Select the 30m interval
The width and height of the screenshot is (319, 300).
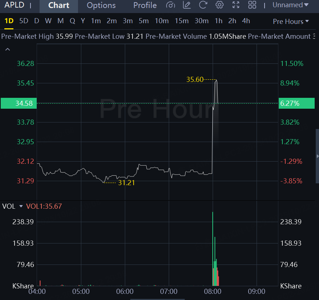click(x=202, y=21)
